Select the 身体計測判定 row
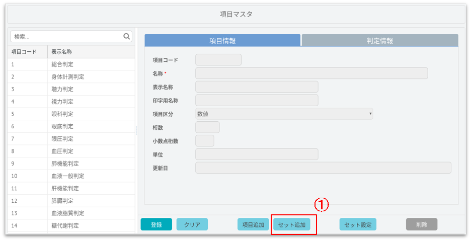 coord(71,76)
